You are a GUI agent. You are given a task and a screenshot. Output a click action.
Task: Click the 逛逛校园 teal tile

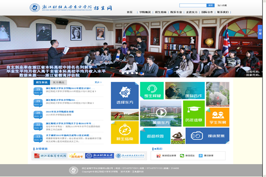click(x=155, y=136)
